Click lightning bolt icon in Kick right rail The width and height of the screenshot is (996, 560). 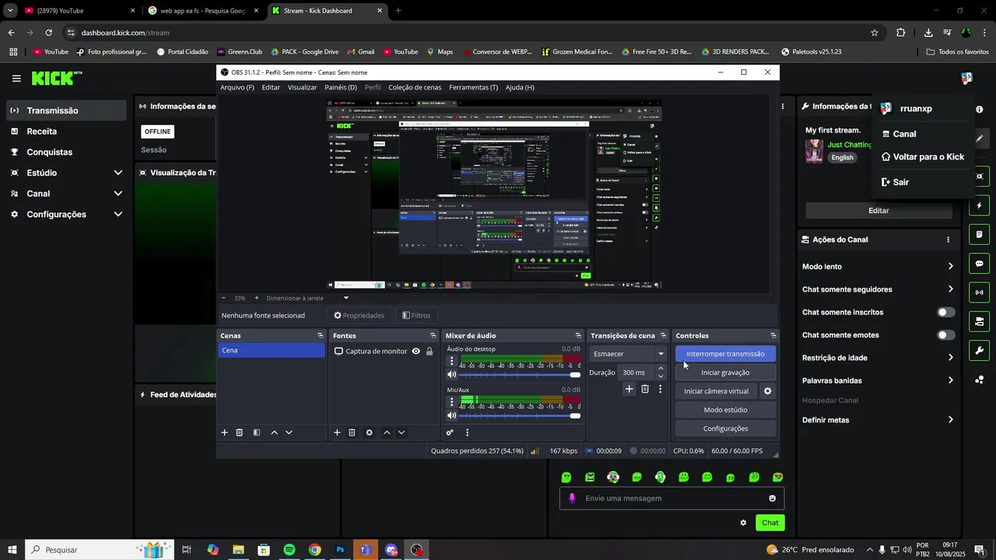(980, 206)
